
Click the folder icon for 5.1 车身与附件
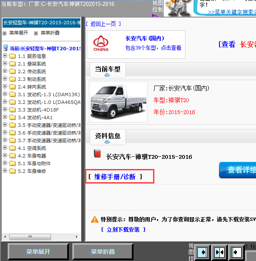[x=12, y=163]
